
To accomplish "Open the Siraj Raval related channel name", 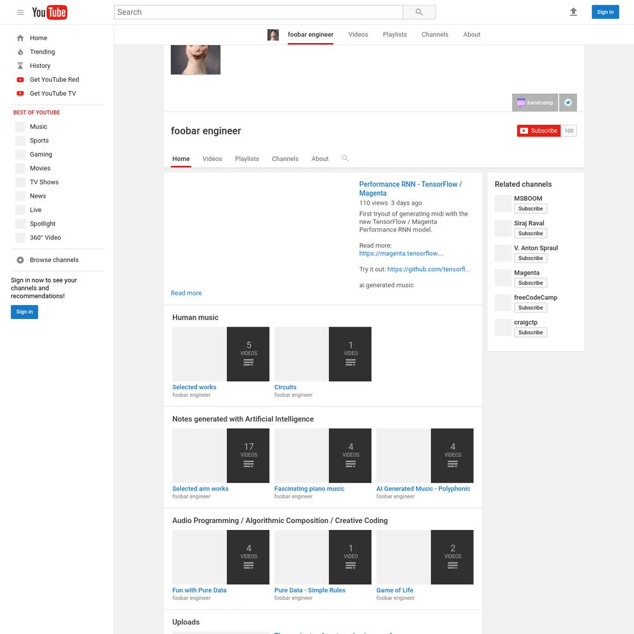I will pyautogui.click(x=529, y=223).
